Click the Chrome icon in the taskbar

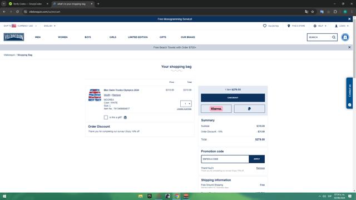(x=177, y=196)
